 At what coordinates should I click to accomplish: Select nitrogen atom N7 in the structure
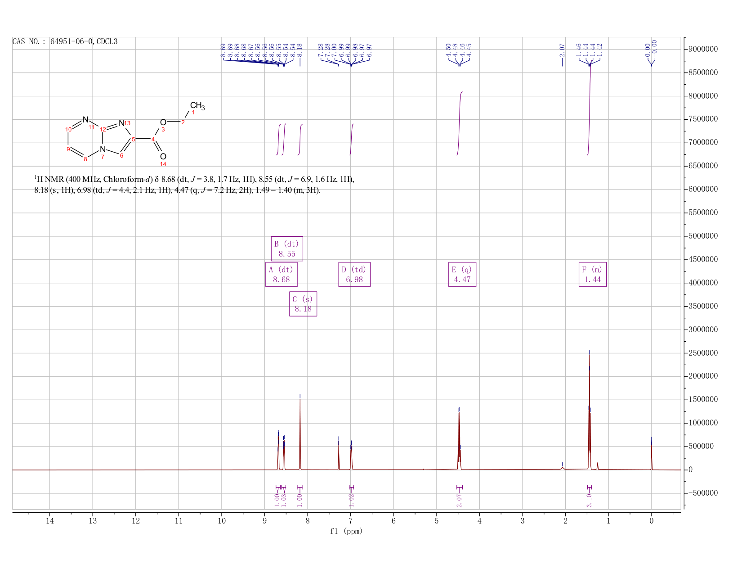(103, 149)
